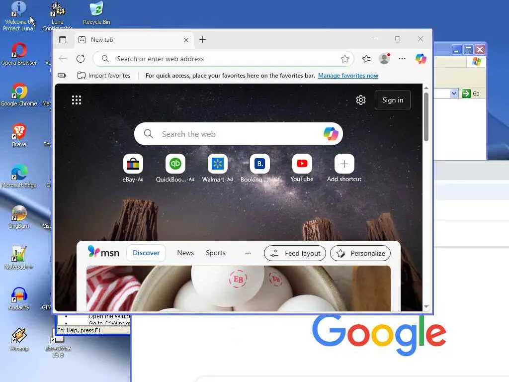509x382 pixels.
Task: Expand more feed categories ellipsis
Action: (248, 253)
